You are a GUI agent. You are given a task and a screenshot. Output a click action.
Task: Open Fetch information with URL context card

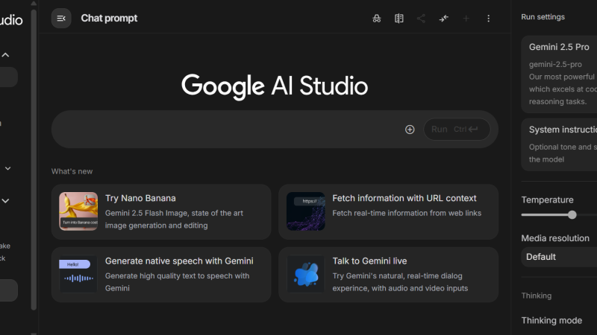[x=388, y=212]
